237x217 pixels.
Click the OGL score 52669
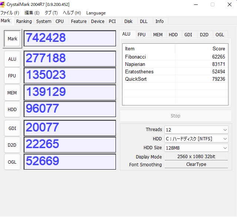point(70,162)
